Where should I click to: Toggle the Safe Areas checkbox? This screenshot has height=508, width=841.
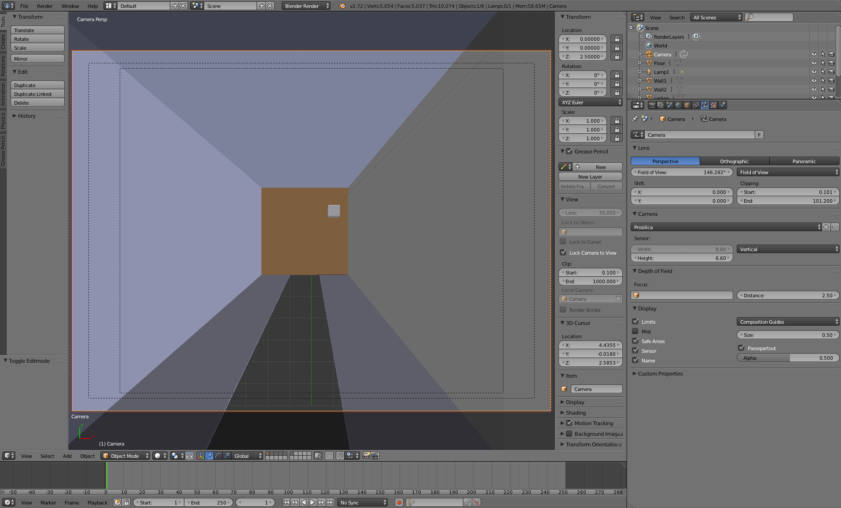(635, 340)
